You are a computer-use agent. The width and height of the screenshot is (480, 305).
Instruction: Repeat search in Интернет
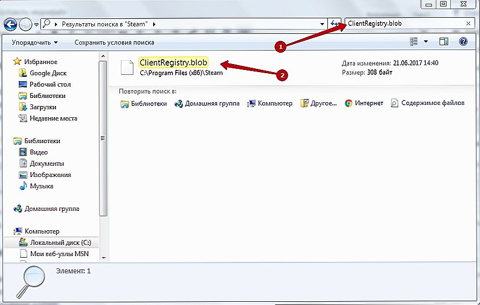pos(364,103)
